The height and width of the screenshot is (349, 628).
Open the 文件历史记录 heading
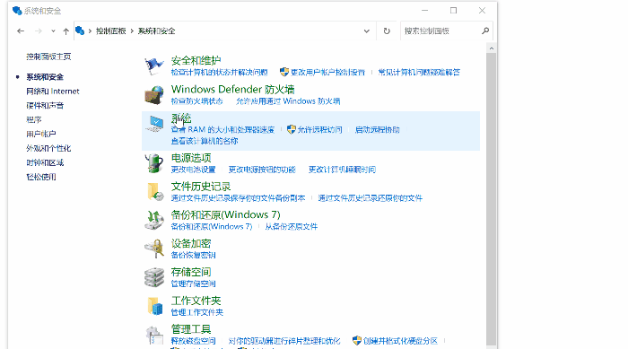[x=201, y=187]
